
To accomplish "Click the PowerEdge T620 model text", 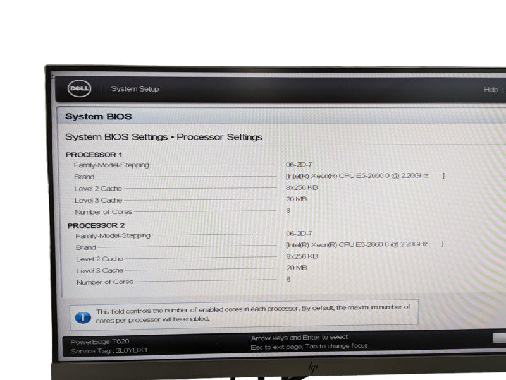I will coord(100,341).
